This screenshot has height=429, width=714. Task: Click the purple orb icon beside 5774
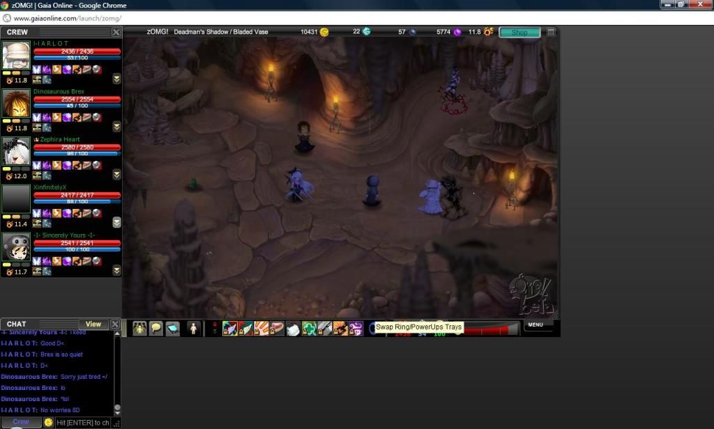(457, 32)
